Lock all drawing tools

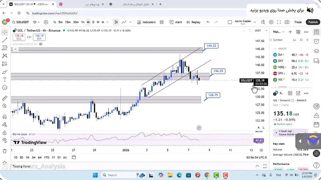[5, 133]
